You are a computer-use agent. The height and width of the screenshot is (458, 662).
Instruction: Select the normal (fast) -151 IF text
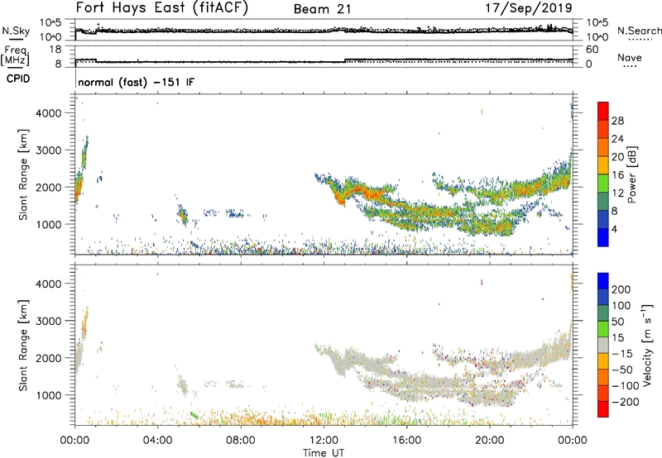(137, 82)
